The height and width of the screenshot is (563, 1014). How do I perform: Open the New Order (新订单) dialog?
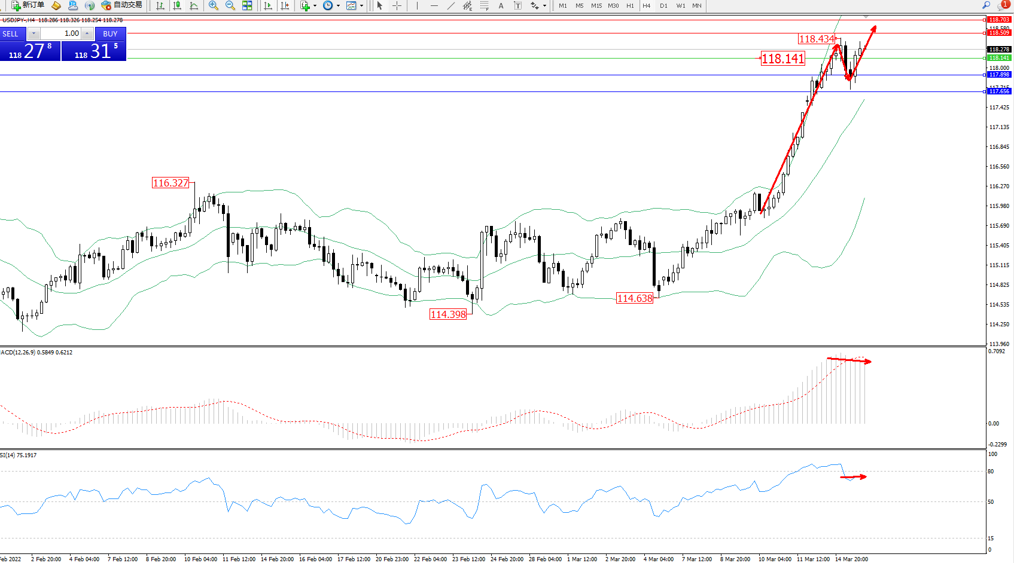point(28,5)
